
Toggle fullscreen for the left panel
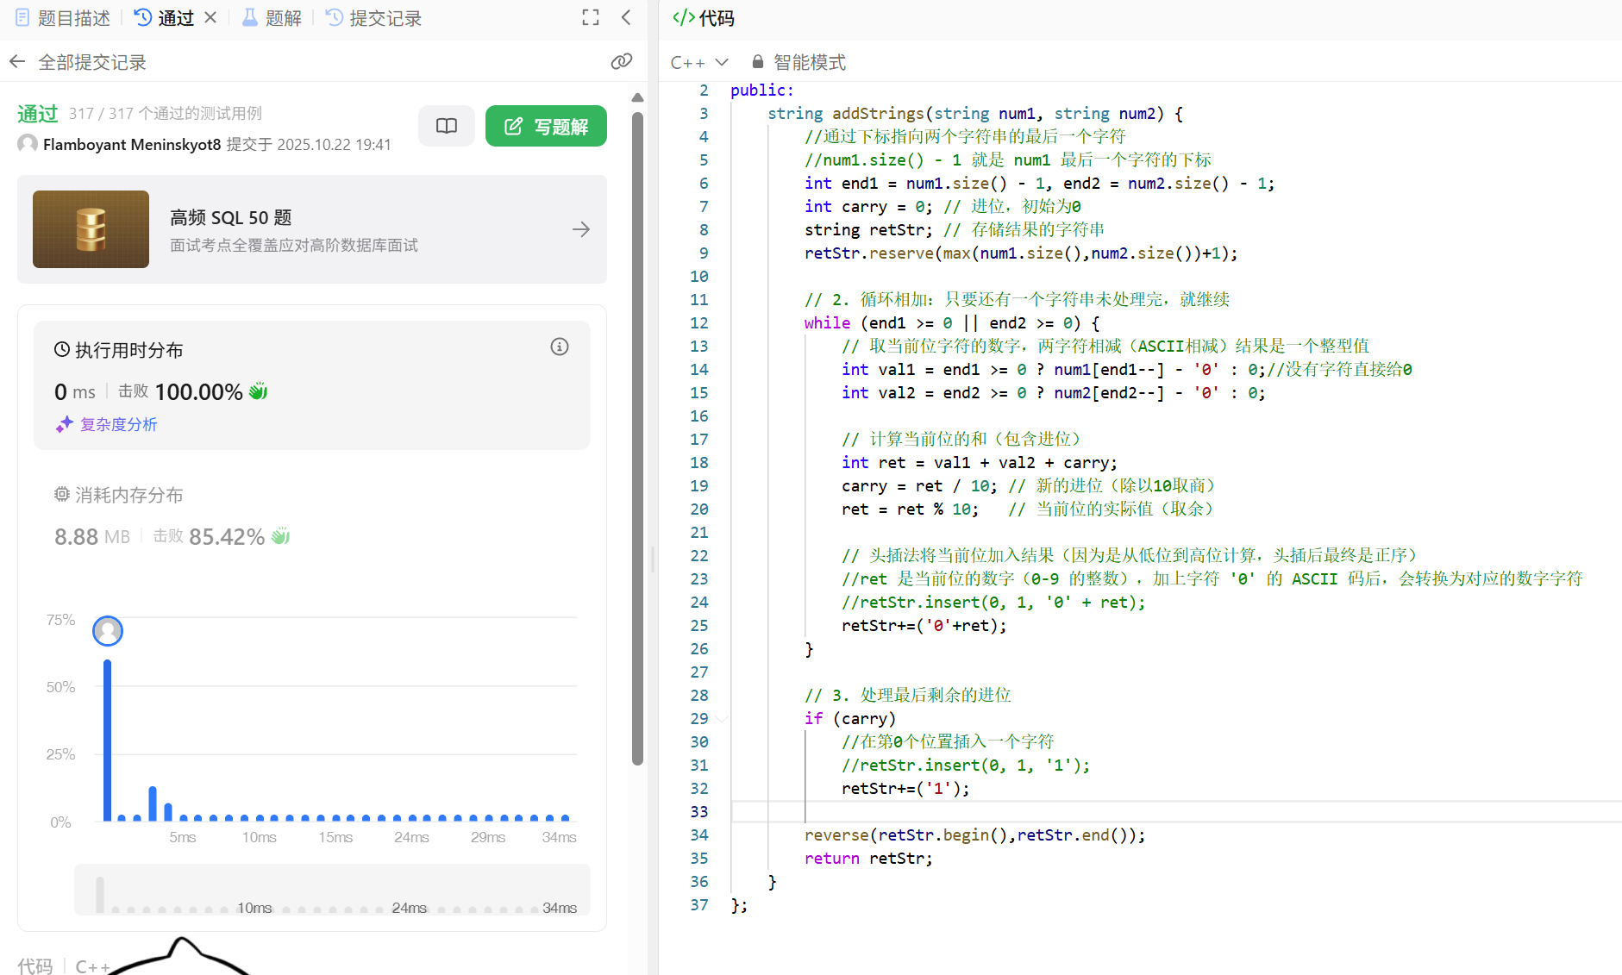(x=591, y=17)
